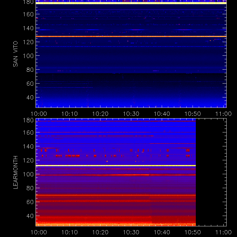Pick the 140 tick label on the LEARMONTH plot
The height and width of the screenshot is (237, 237).
pos(28,146)
